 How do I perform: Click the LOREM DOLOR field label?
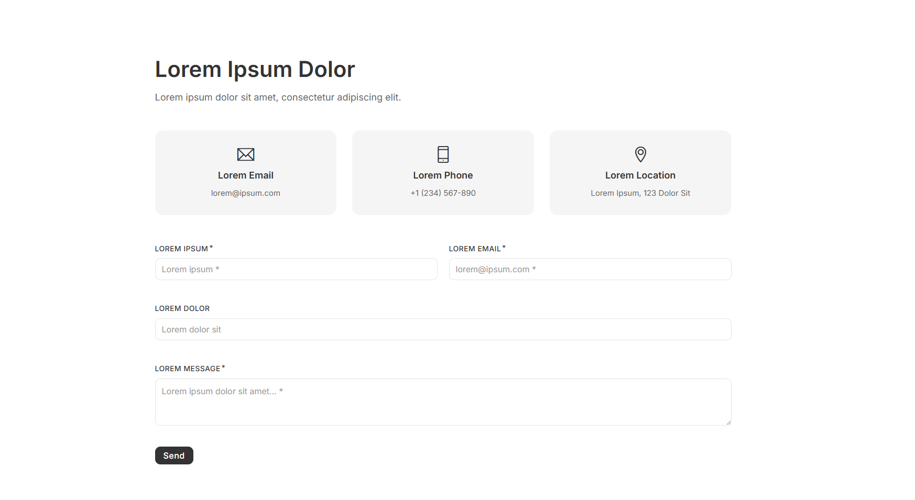coord(182,308)
